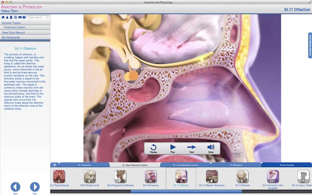Click the thumbnail strip horizontal scrollbar

point(186,192)
